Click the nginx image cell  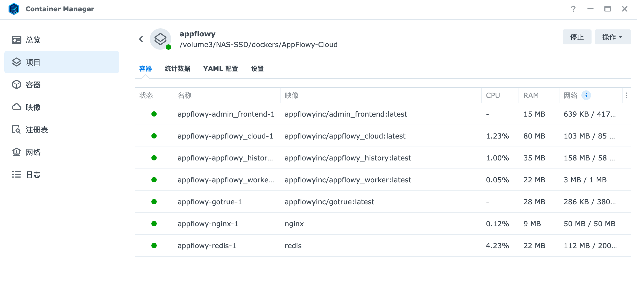pyautogui.click(x=294, y=224)
